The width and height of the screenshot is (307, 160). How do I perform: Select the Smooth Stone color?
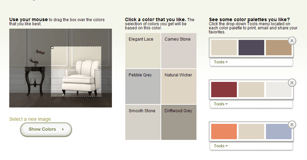click(x=143, y=122)
